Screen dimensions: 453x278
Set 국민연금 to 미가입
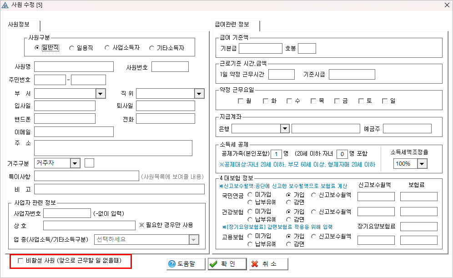click(x=250, y=195)
